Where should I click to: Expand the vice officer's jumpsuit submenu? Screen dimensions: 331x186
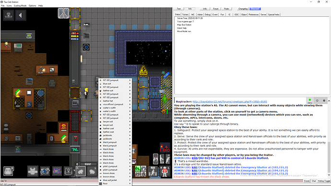(115, 105)
